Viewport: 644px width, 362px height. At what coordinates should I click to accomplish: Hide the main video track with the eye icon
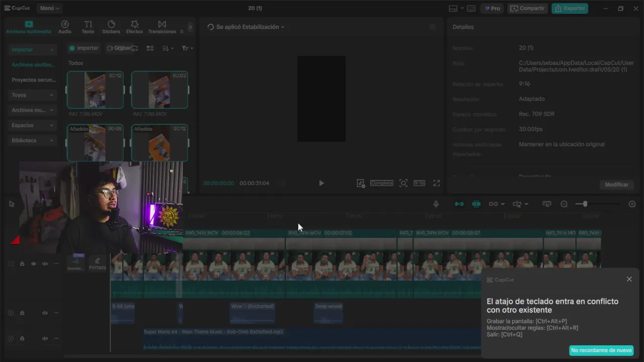click(x=34, y=264)
